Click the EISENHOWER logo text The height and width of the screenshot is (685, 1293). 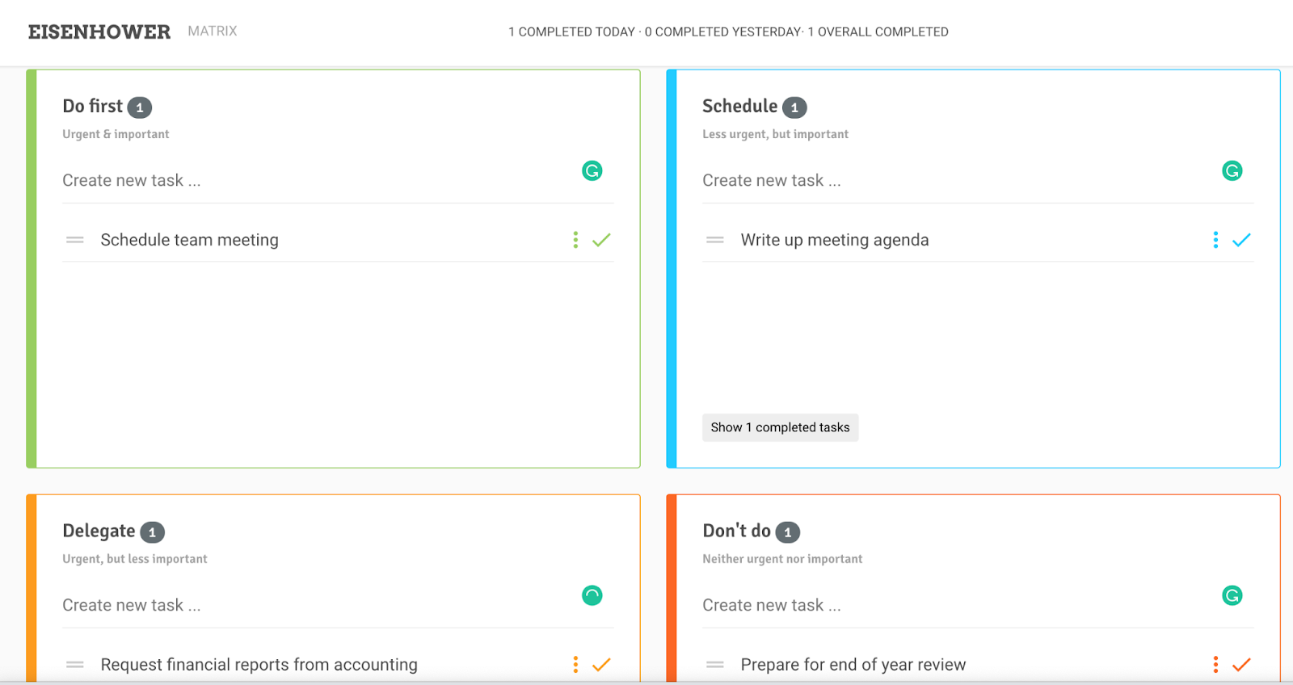pos(99,32)
